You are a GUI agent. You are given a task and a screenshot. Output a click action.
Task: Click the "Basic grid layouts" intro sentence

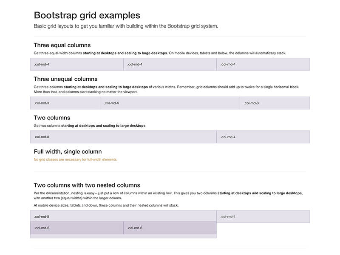[x=126, y=26]
